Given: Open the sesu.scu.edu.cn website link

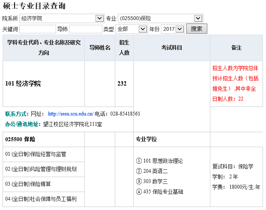Looking at the screenshot, I should click(x=71, y=114).
